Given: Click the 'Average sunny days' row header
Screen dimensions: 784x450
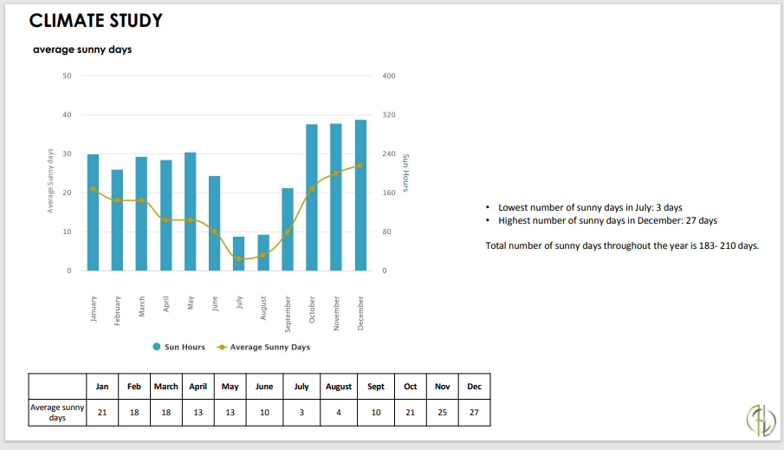Looking at the screenshot, I should 57,412.
